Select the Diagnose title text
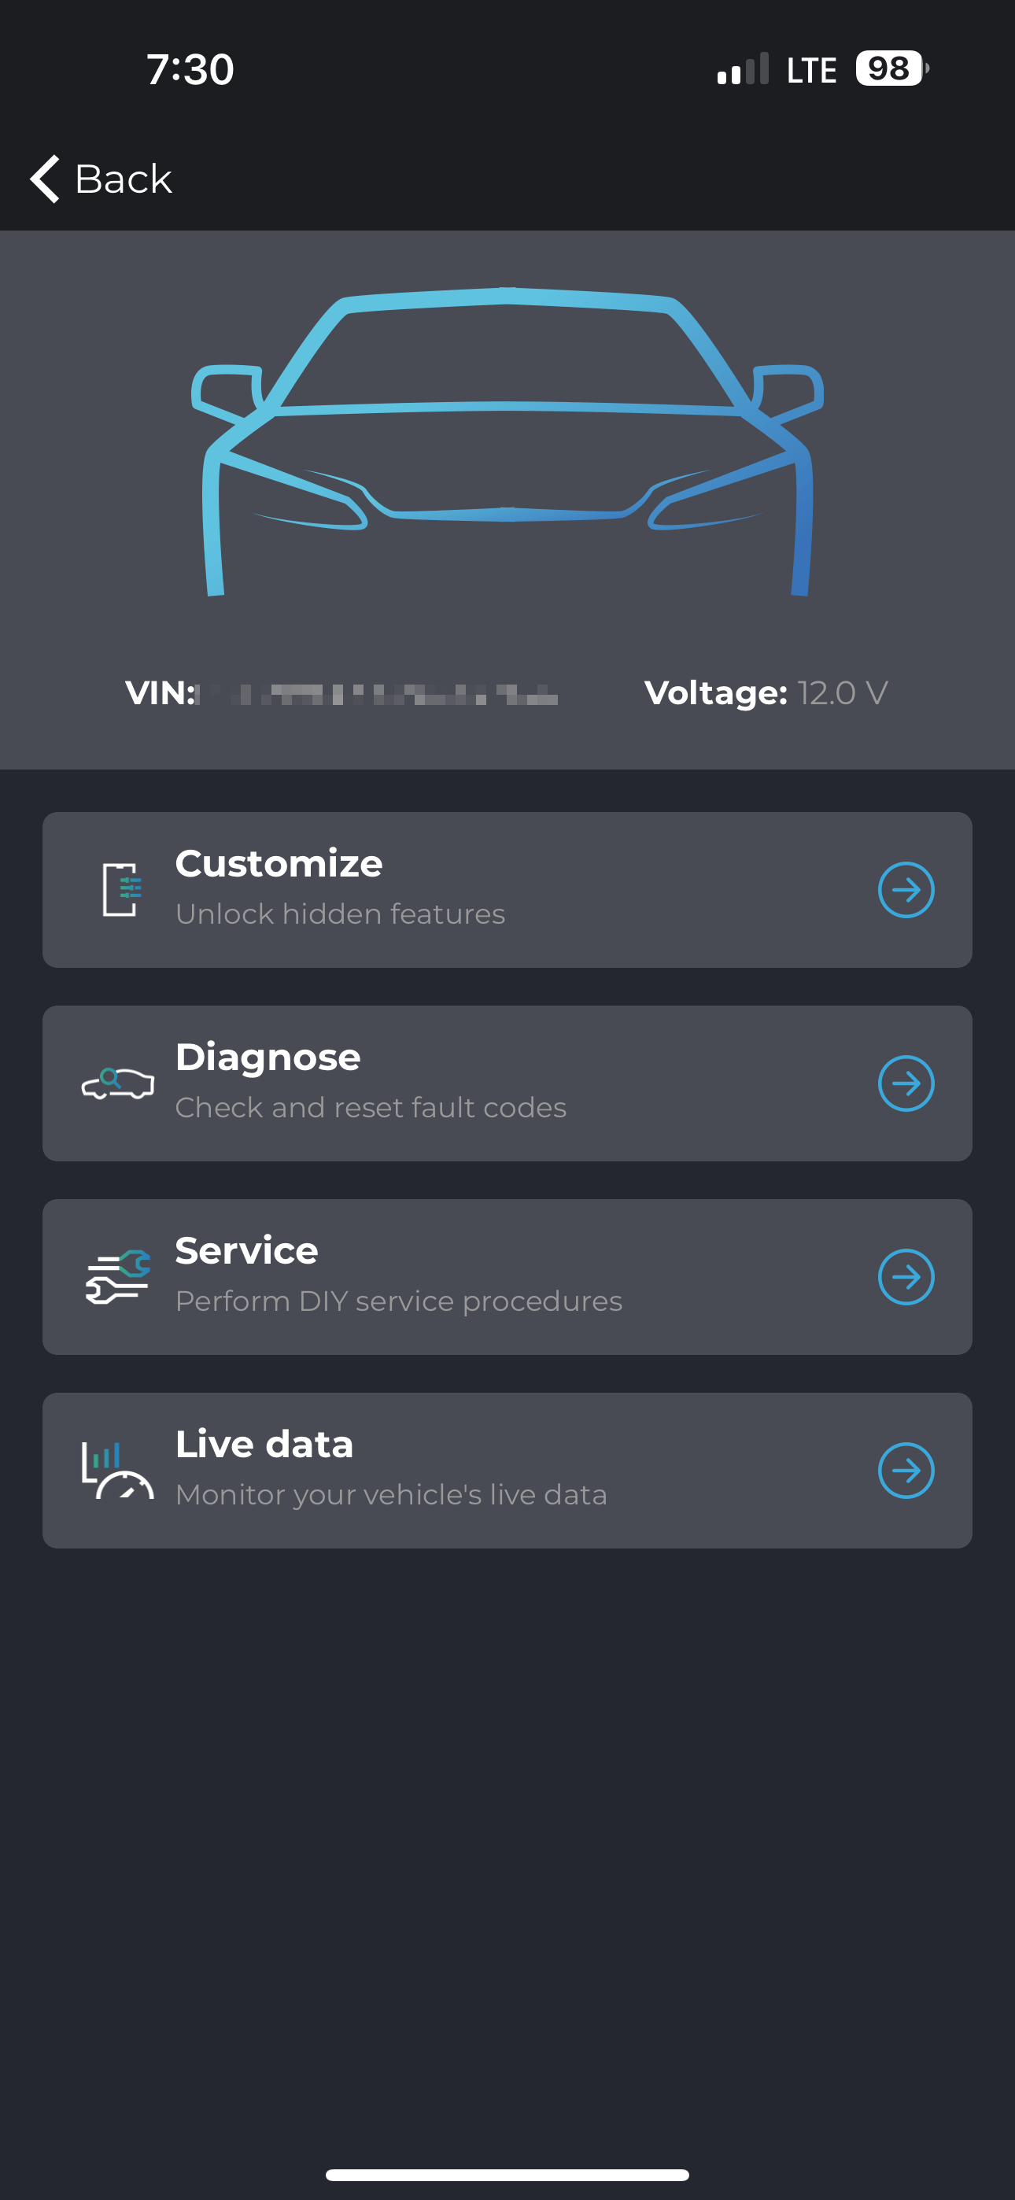 pos(268,1058)
